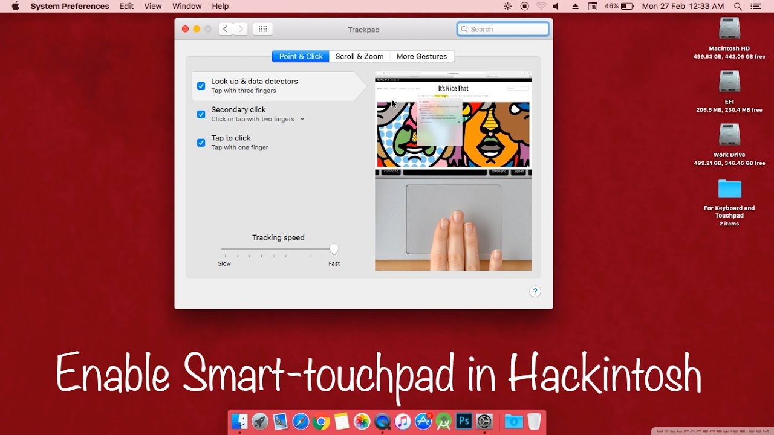Click the eject icon in menu bar
Screen dimensions: 774x435
(575, 6)
